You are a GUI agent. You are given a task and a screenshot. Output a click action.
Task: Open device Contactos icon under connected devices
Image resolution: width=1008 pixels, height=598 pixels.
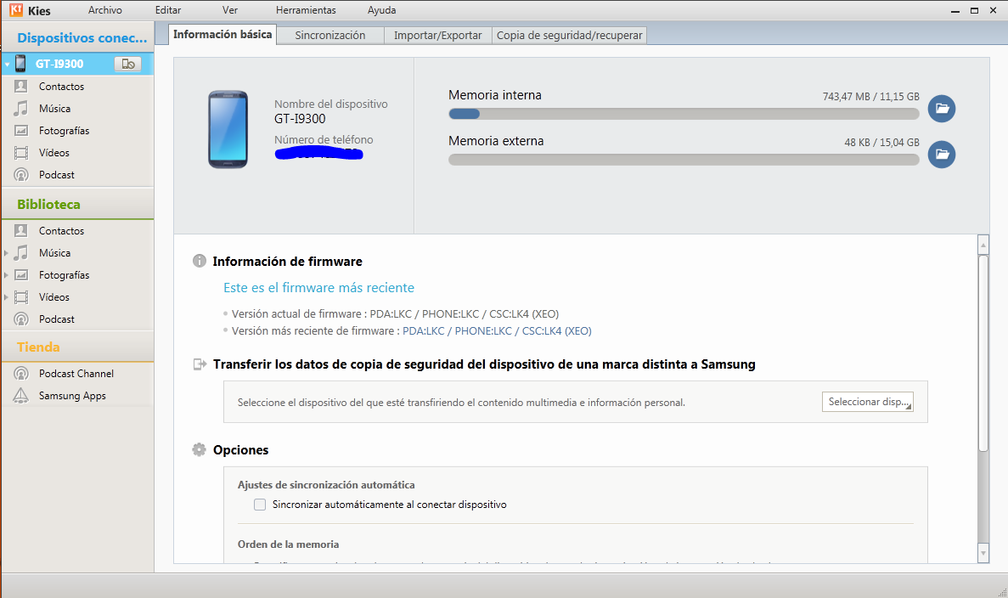[x=21, y=86]
